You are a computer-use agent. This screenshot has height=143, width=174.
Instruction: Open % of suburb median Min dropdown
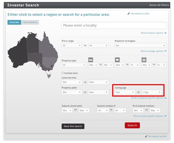(x=138, y=110)
